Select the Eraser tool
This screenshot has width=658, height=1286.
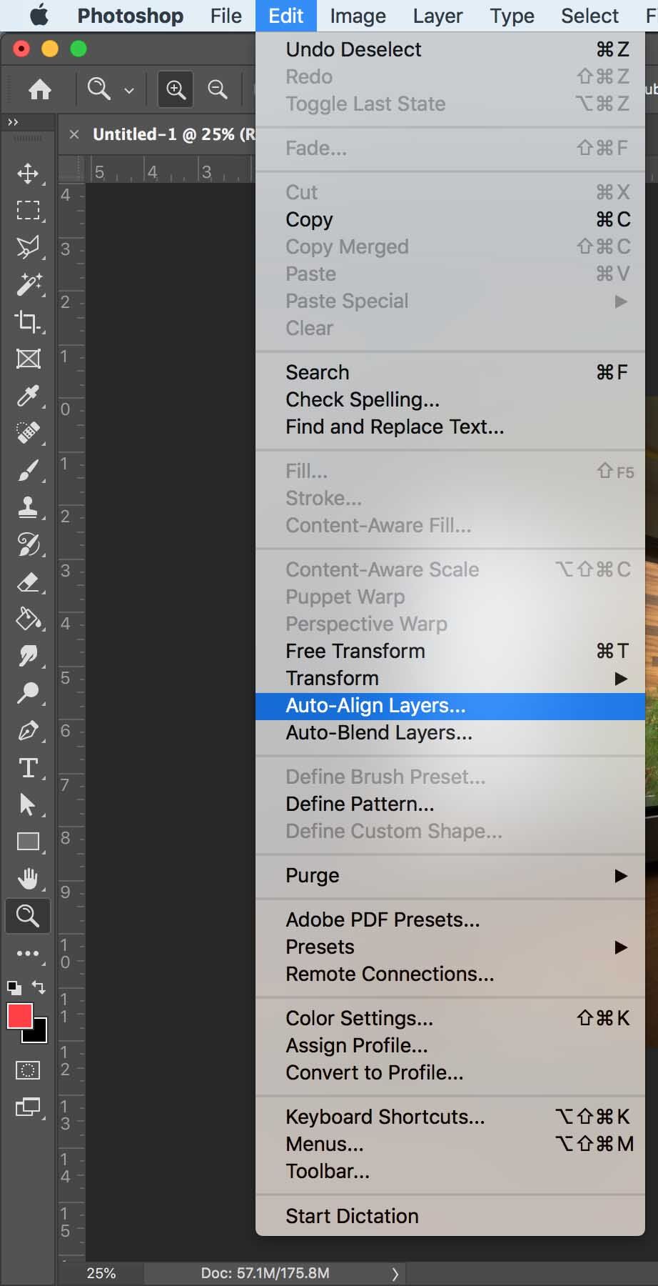coord(28,582)
